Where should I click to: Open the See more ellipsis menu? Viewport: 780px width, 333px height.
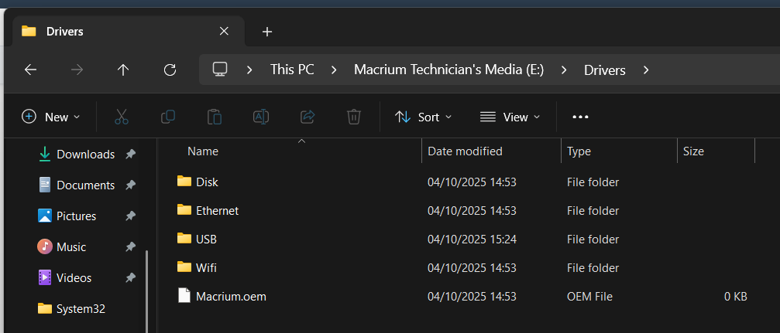(580, 117)
